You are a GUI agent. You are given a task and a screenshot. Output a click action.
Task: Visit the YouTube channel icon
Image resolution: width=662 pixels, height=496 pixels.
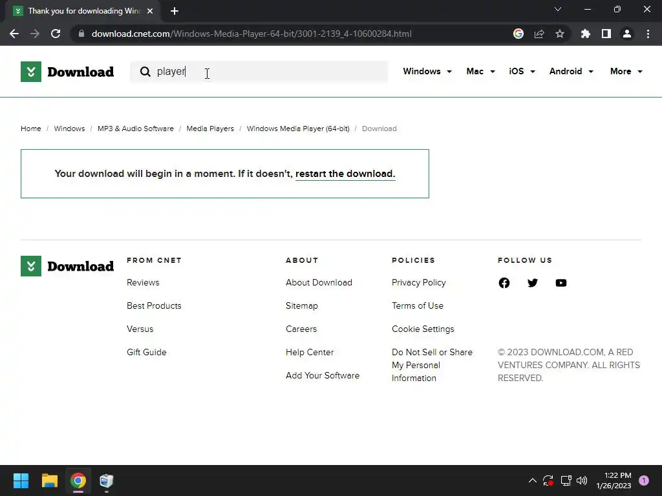561,283
